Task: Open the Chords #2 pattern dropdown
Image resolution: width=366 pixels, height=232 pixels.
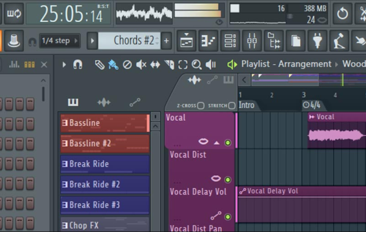Action: pyautogui.click(x=129, y=41)
